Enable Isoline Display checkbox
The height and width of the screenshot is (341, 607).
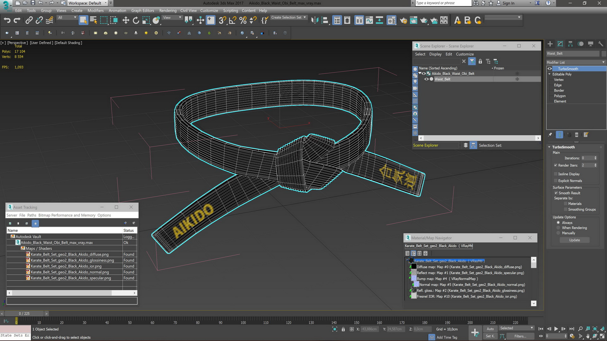tap(556, 174)
